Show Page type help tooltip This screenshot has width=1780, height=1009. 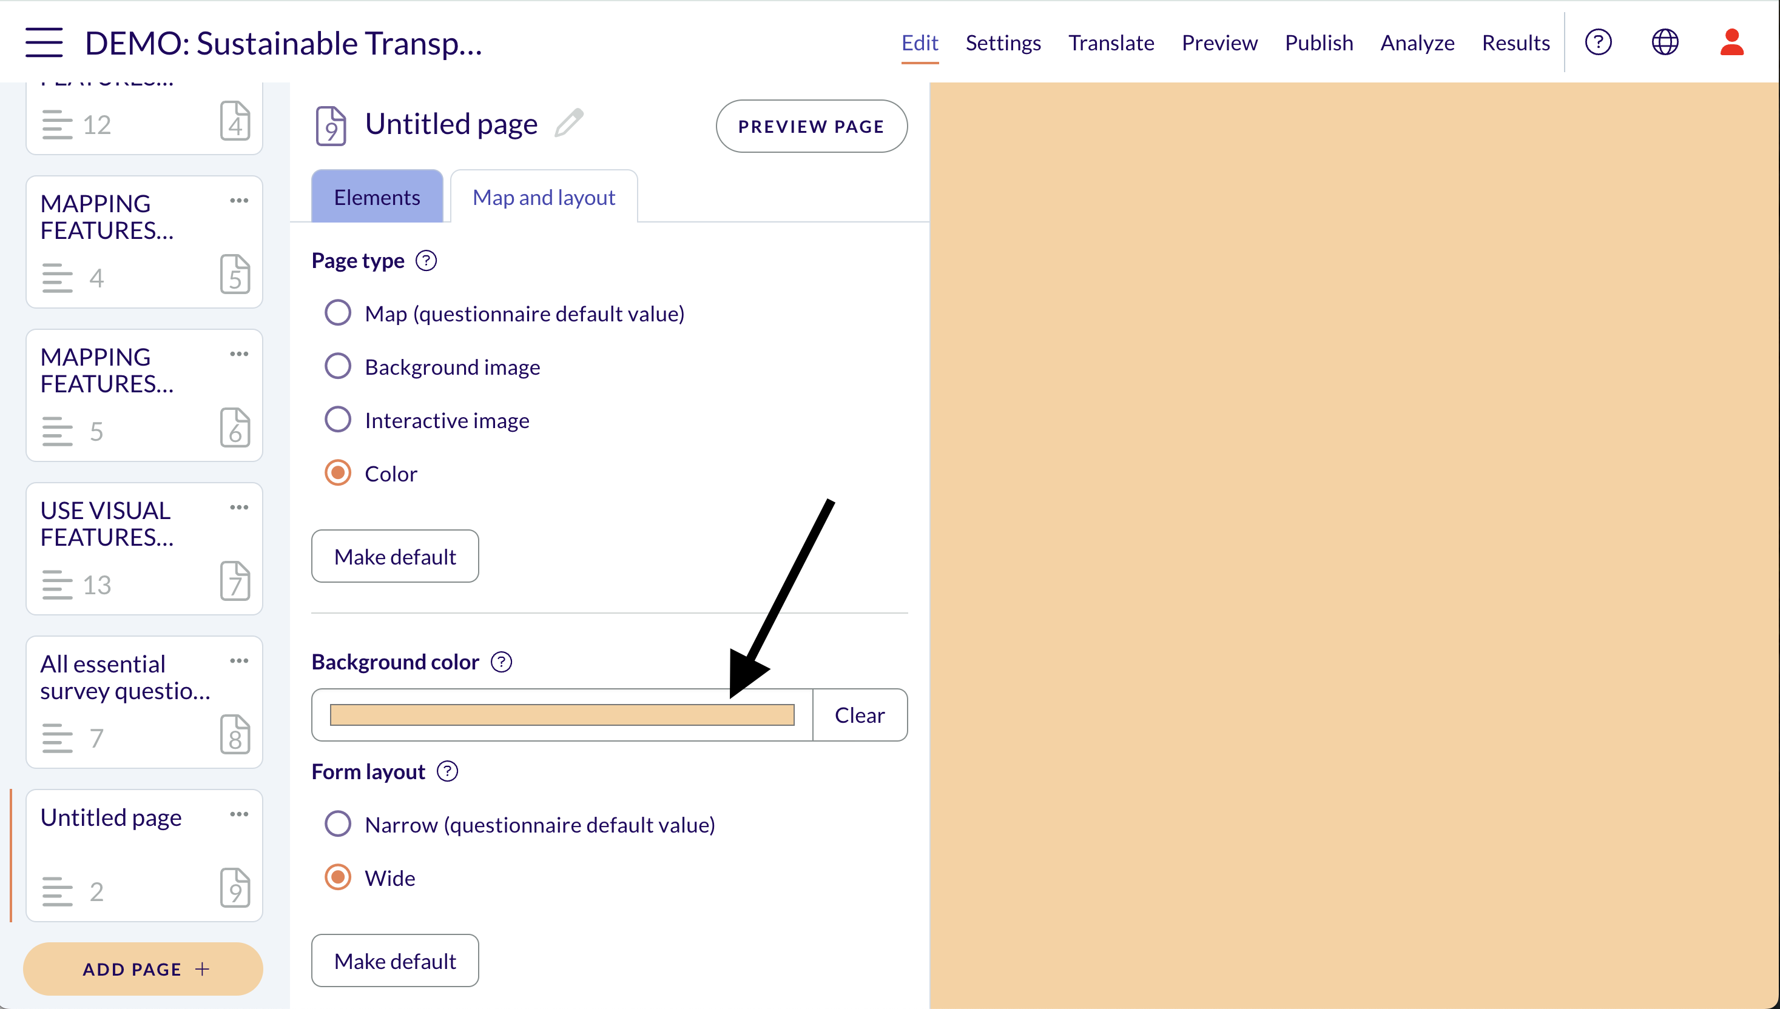426,261
